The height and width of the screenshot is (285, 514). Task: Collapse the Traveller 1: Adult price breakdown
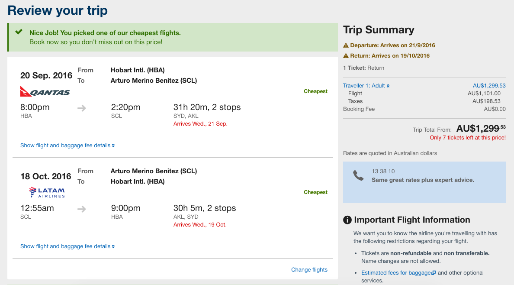[366, 86]
